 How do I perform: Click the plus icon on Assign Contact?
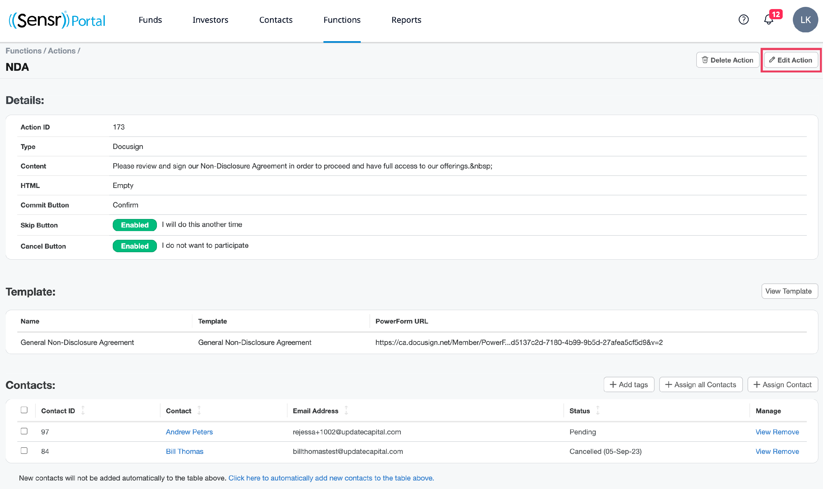tap(757, 384)
